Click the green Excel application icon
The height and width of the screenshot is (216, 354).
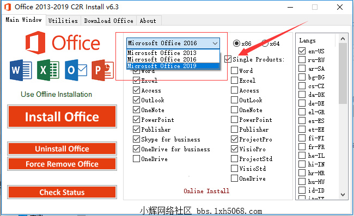[48, 70]
